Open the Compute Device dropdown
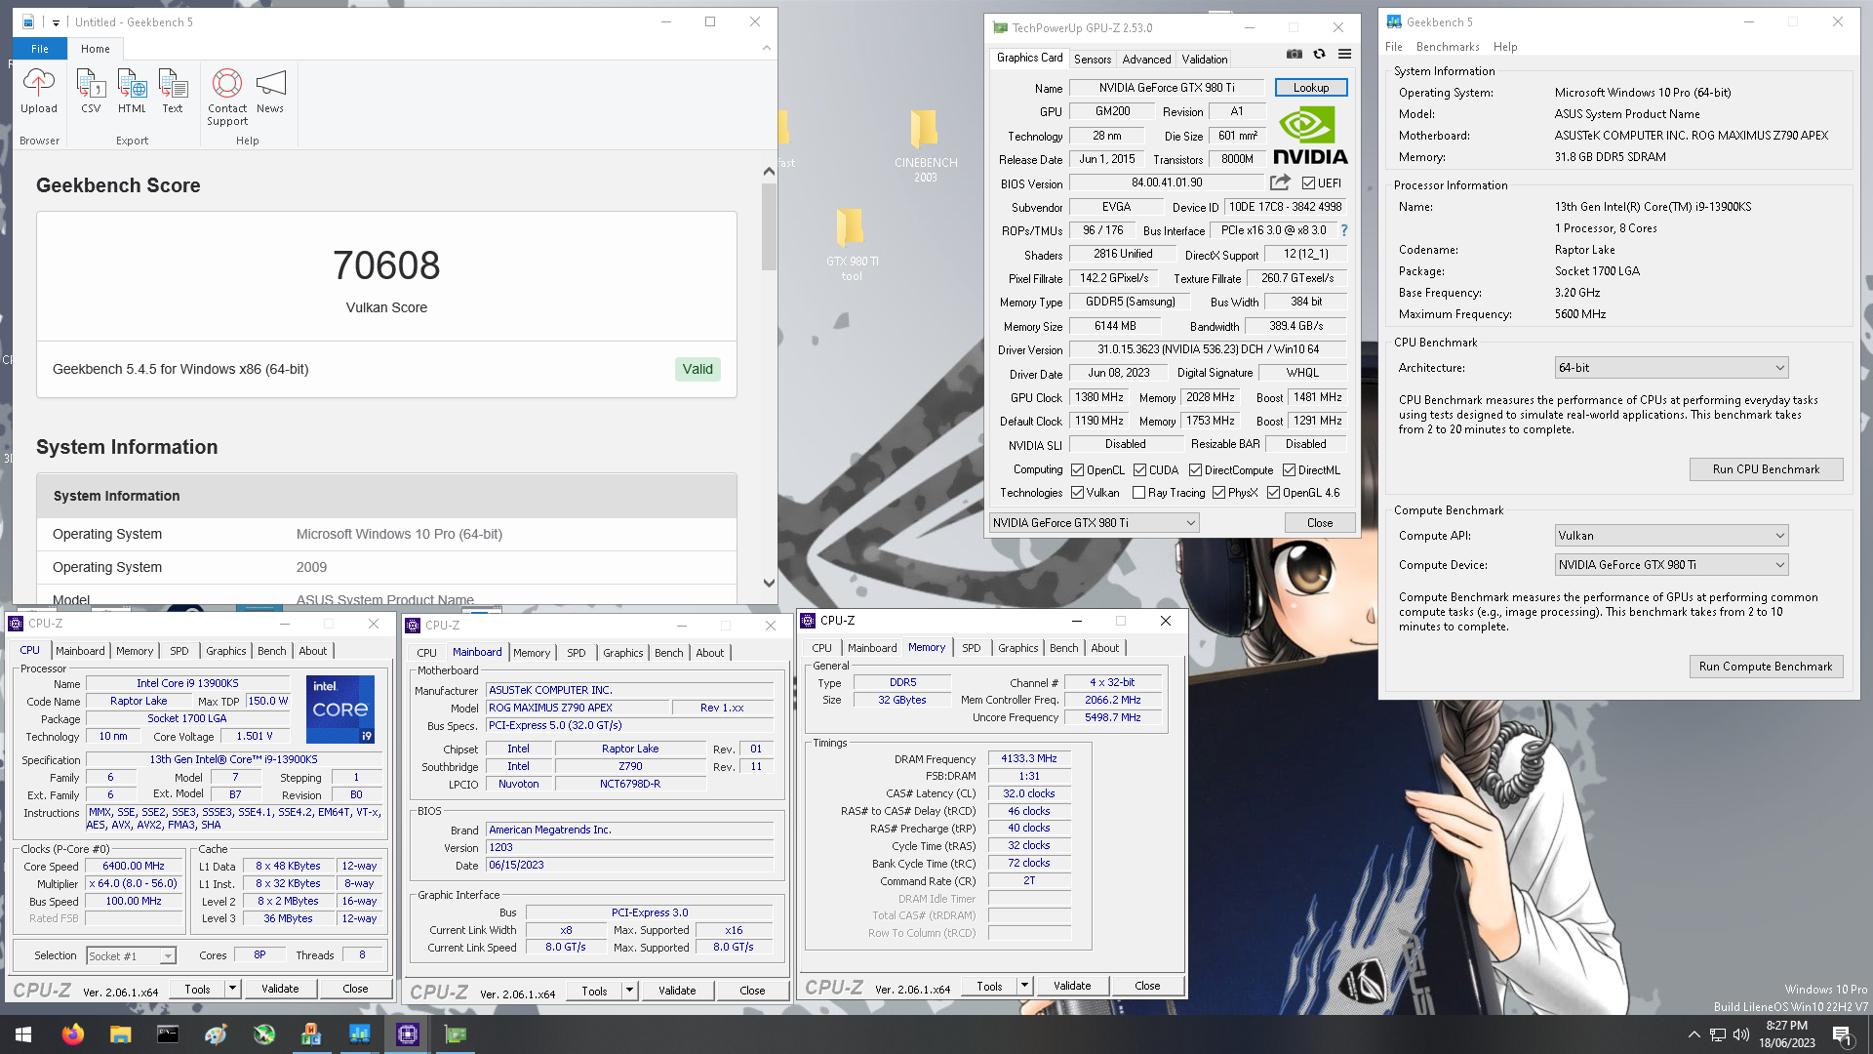This screenshot has width=1873, height=1054. point(1671,565)
